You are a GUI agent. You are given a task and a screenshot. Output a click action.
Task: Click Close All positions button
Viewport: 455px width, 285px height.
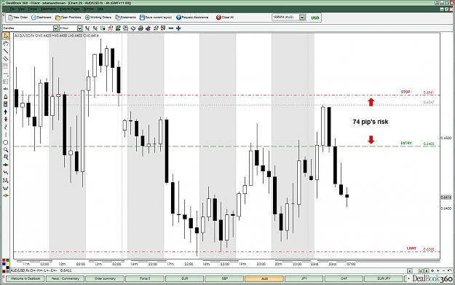click(225, 17)
